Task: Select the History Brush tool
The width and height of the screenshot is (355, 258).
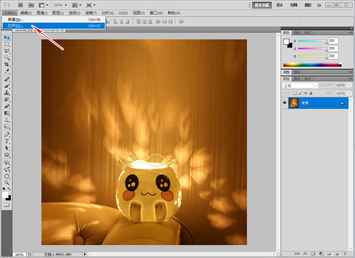Action: 7,99
